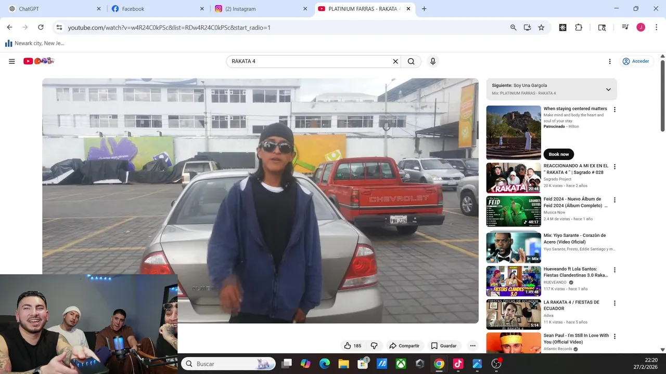The width and height of the screenshot is (666, 374).
Task: Open Feid 2024 Nuevo Álbum thumbnail
Action: tap(514, 211)
